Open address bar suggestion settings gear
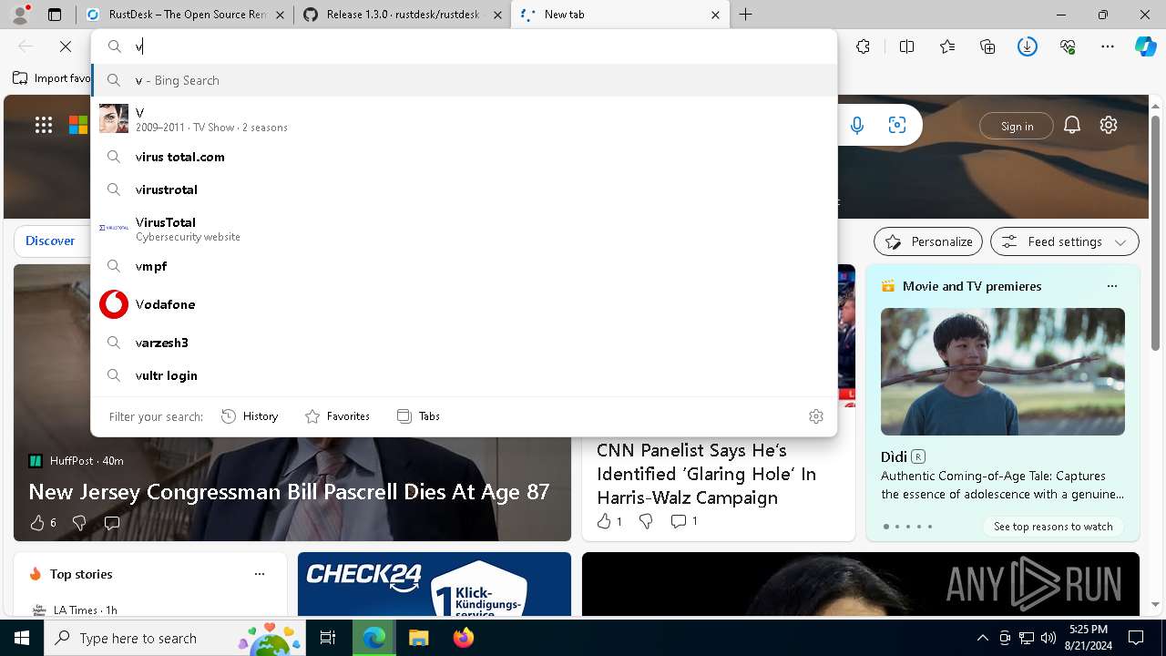1166x656 pixels. [816, 416]
